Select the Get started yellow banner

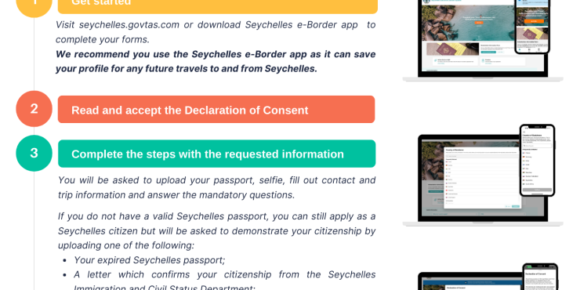(218, 5)
